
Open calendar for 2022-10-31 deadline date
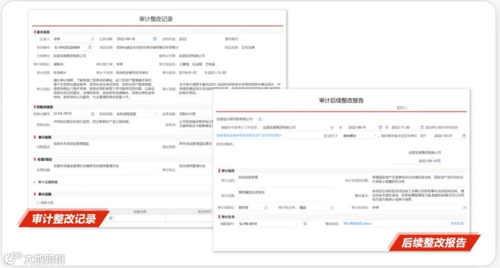point(464,136)
